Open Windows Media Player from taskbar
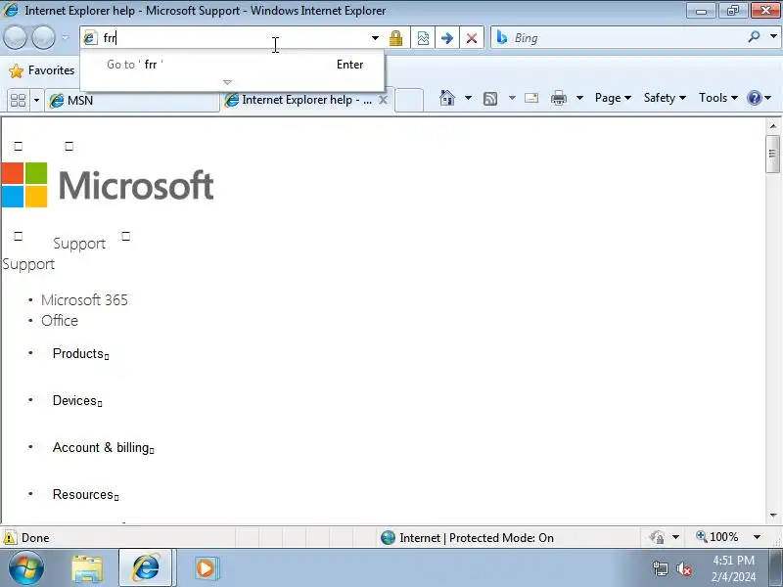This screenshot has width=783, height=587. 206,568
